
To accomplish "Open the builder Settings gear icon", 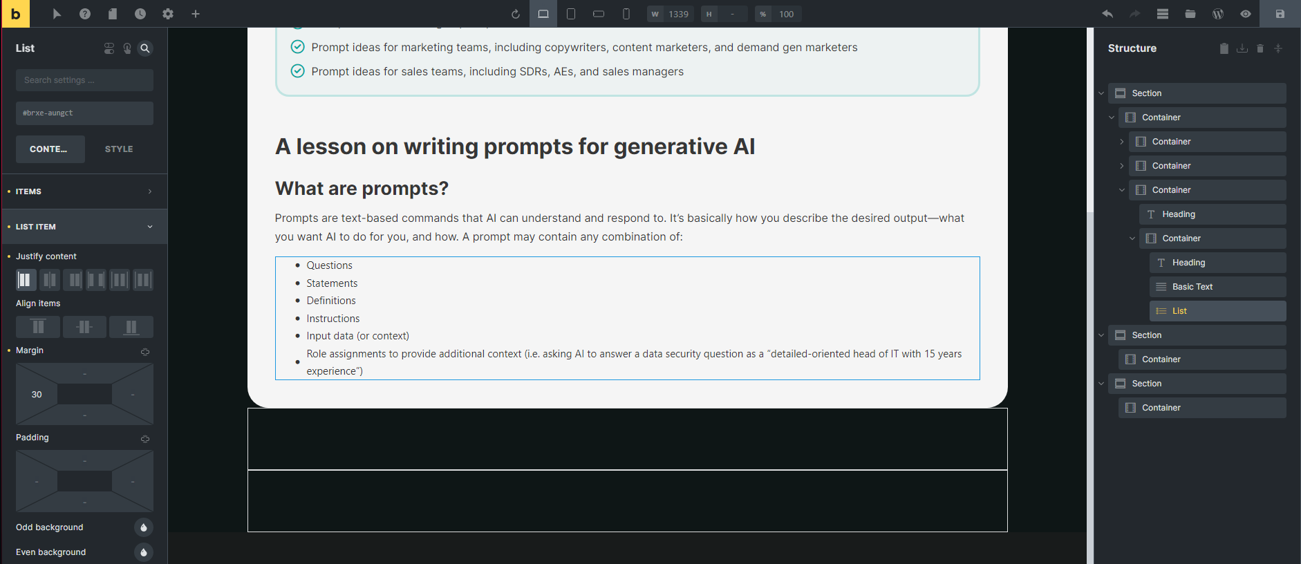I will (168, 14).
